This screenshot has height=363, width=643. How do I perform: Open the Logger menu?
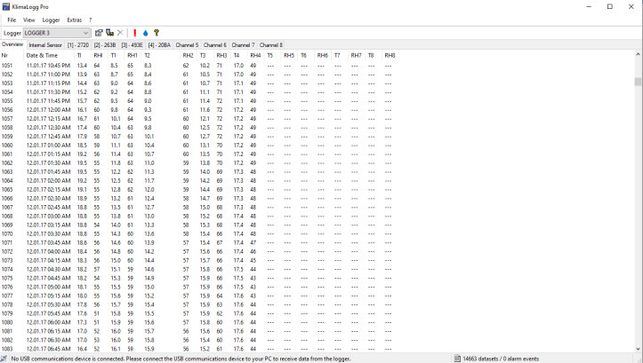coord(52,20)
